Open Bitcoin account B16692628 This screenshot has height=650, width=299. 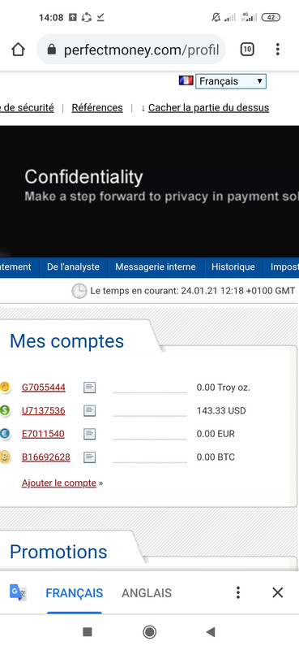(x=46, y=457)
